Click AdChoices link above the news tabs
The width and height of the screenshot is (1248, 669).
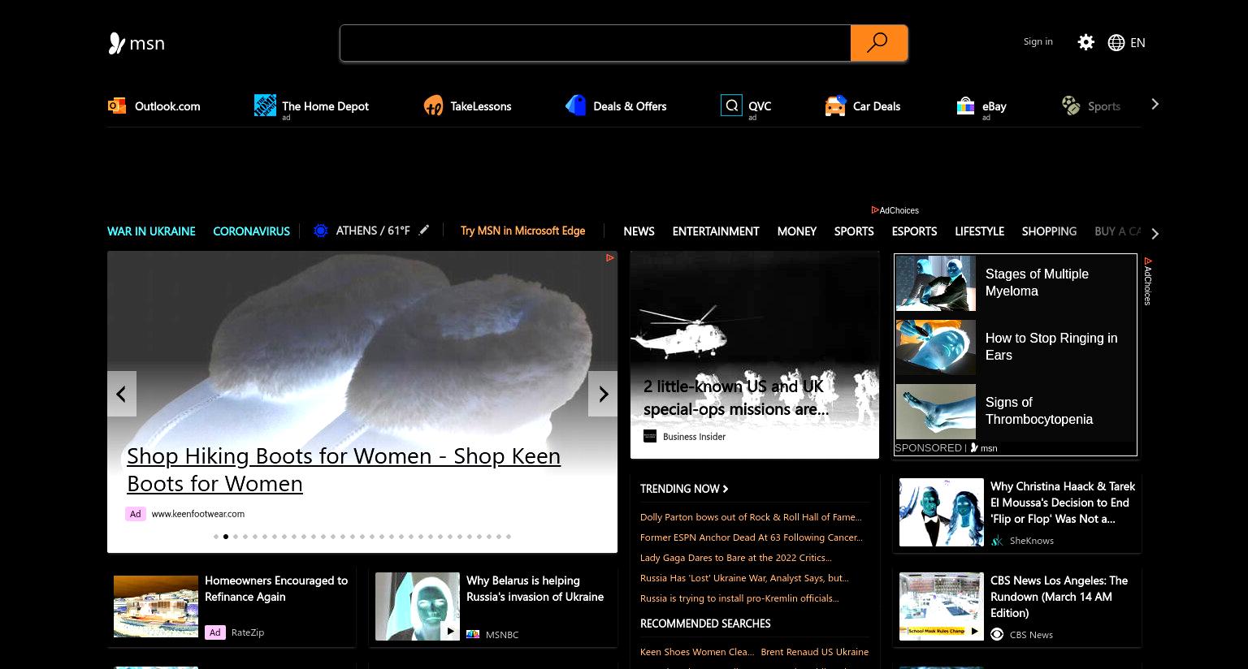tap(895, 210)
